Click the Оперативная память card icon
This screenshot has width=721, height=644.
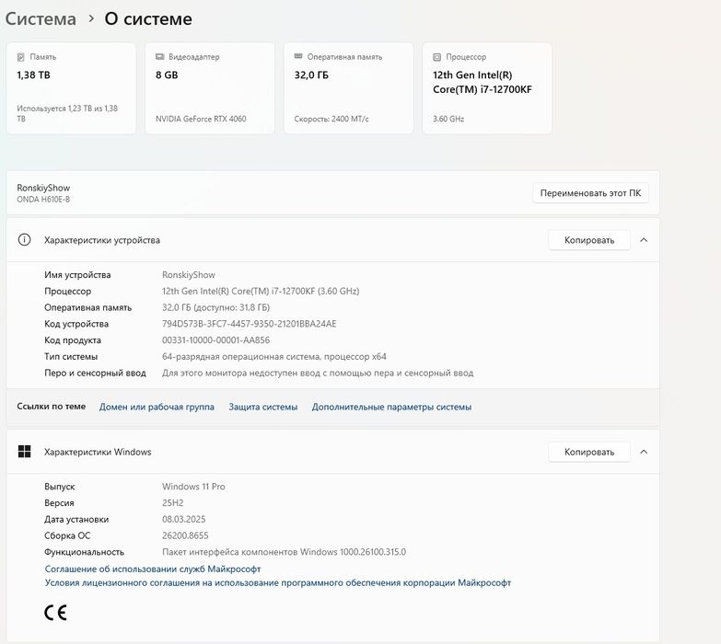click(298, 56)
